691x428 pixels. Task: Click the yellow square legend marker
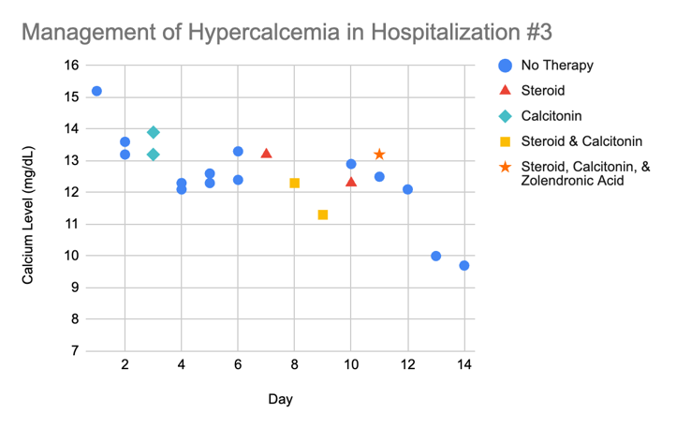pos(506,141)
